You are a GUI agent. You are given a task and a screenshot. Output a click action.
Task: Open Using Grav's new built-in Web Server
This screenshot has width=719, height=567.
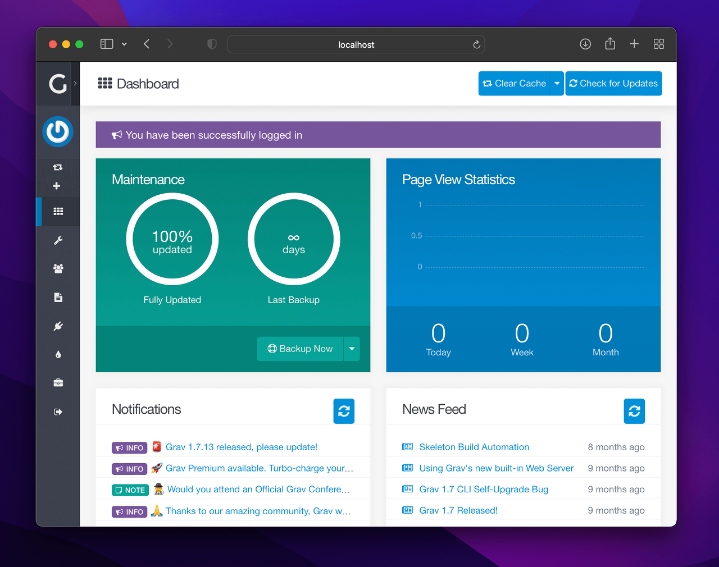click(497, 468)
